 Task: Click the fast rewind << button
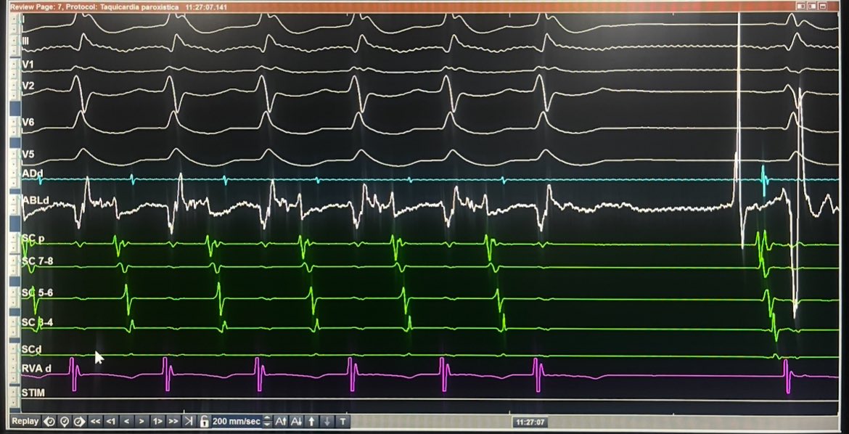pos(95,421)
